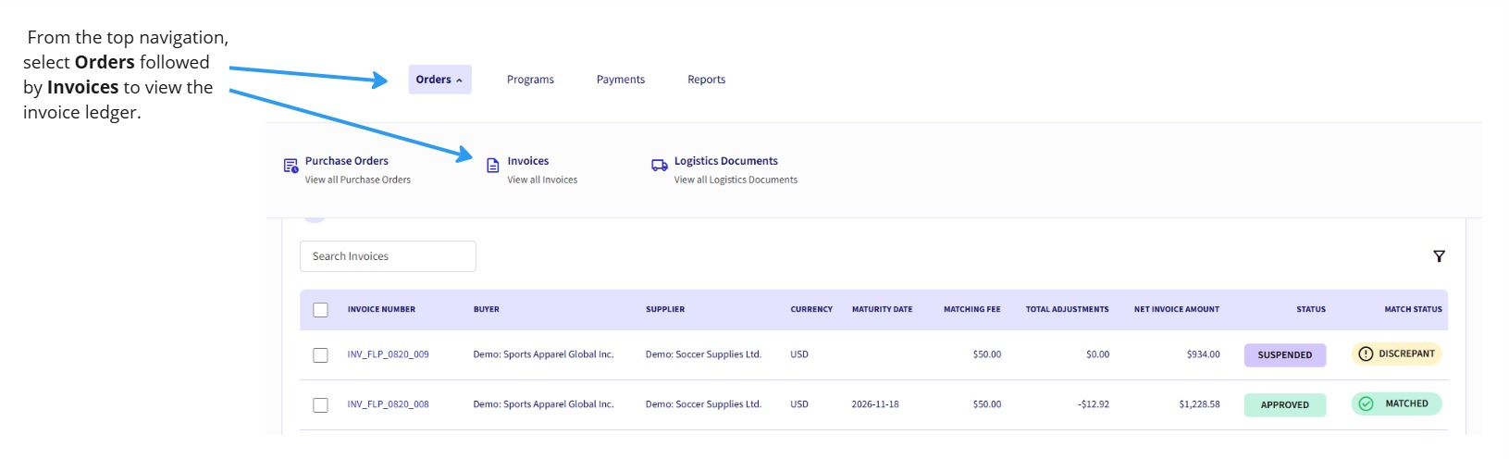Screen dimensions: 1509x459
Task: Click the SUSPENDED status badge
Action: (1285, 355)
